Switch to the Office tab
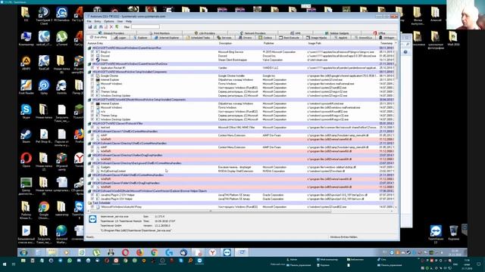Viewport: 485px width, 272px height. point(379,33)
